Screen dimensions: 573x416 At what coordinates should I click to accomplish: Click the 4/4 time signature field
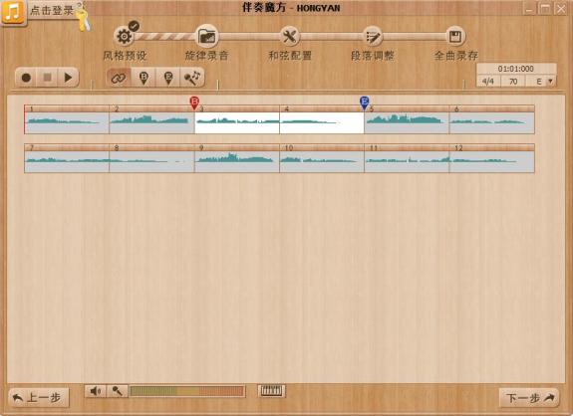pos(488,81)
